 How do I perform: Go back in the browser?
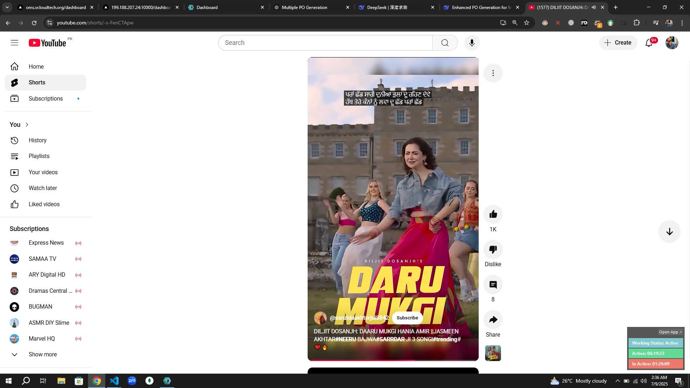8,23
